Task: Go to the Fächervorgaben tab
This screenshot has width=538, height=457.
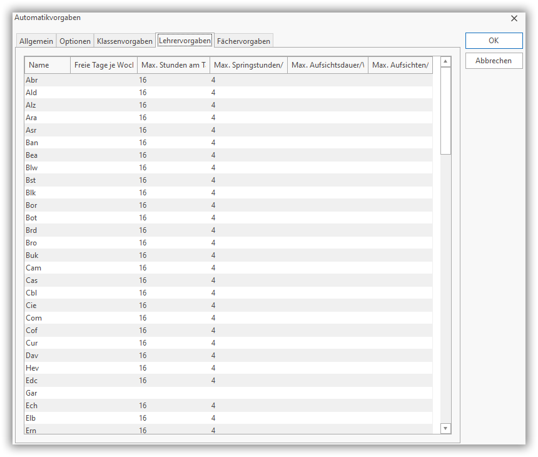Action: [x=243, y=41]
